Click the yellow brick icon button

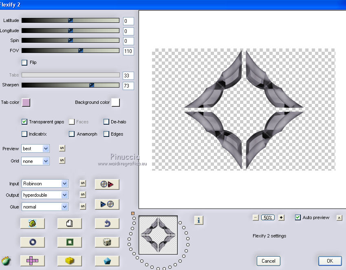70,261
